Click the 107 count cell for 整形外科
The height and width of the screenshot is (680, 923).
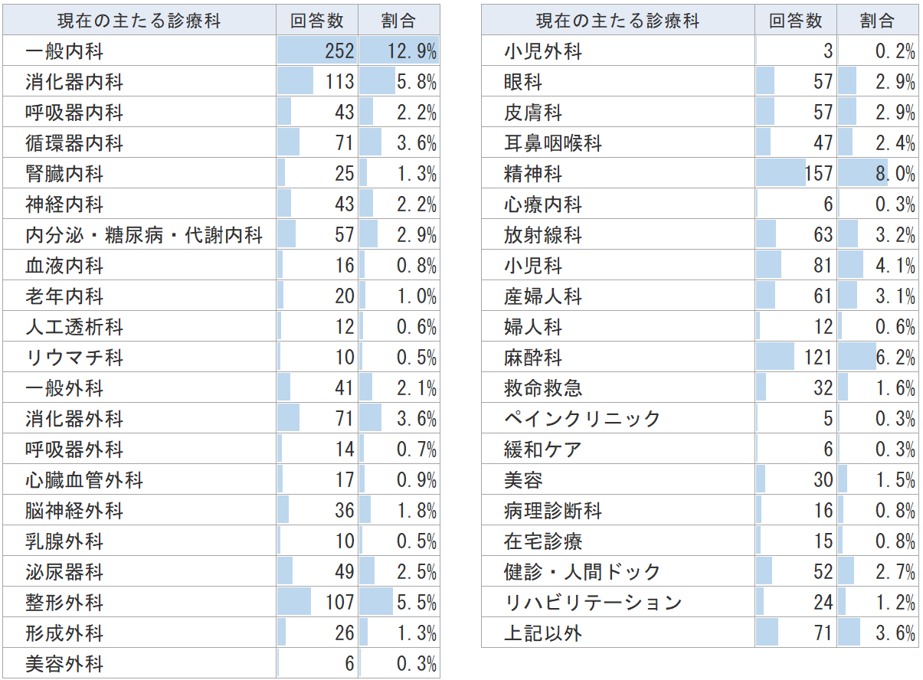click(x=316, y=603)
